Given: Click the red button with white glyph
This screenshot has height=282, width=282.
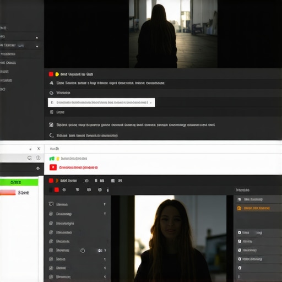Looking at the screenshot, I should click(x=53, y=167).
